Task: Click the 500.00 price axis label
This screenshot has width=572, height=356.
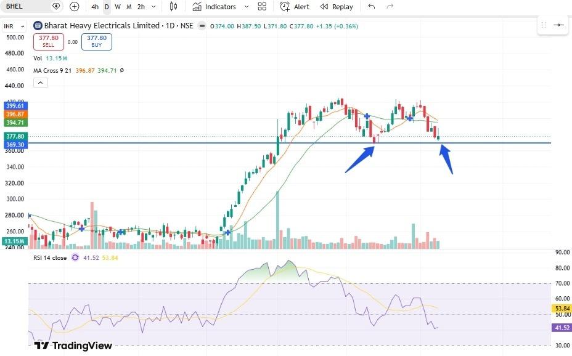Action: (x=15, y=37)
